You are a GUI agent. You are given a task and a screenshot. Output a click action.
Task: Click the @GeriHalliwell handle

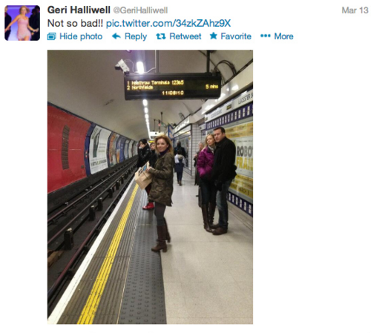(140, 10)
